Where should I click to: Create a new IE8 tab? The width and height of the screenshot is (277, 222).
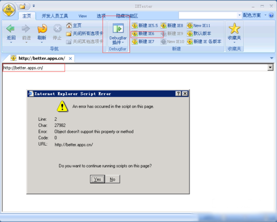pyautogui.click(x=172, y=25)
